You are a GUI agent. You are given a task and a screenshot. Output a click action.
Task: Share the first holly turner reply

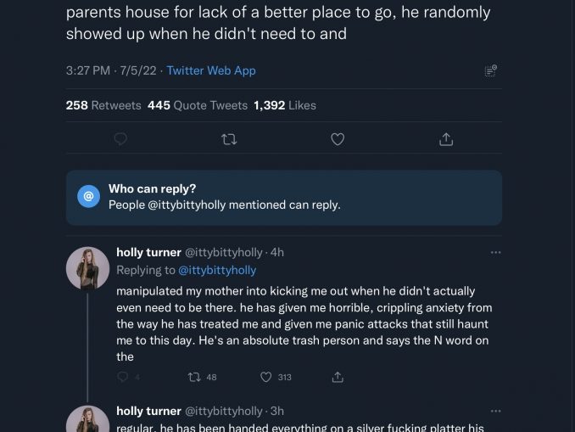[x=338, y=377]
